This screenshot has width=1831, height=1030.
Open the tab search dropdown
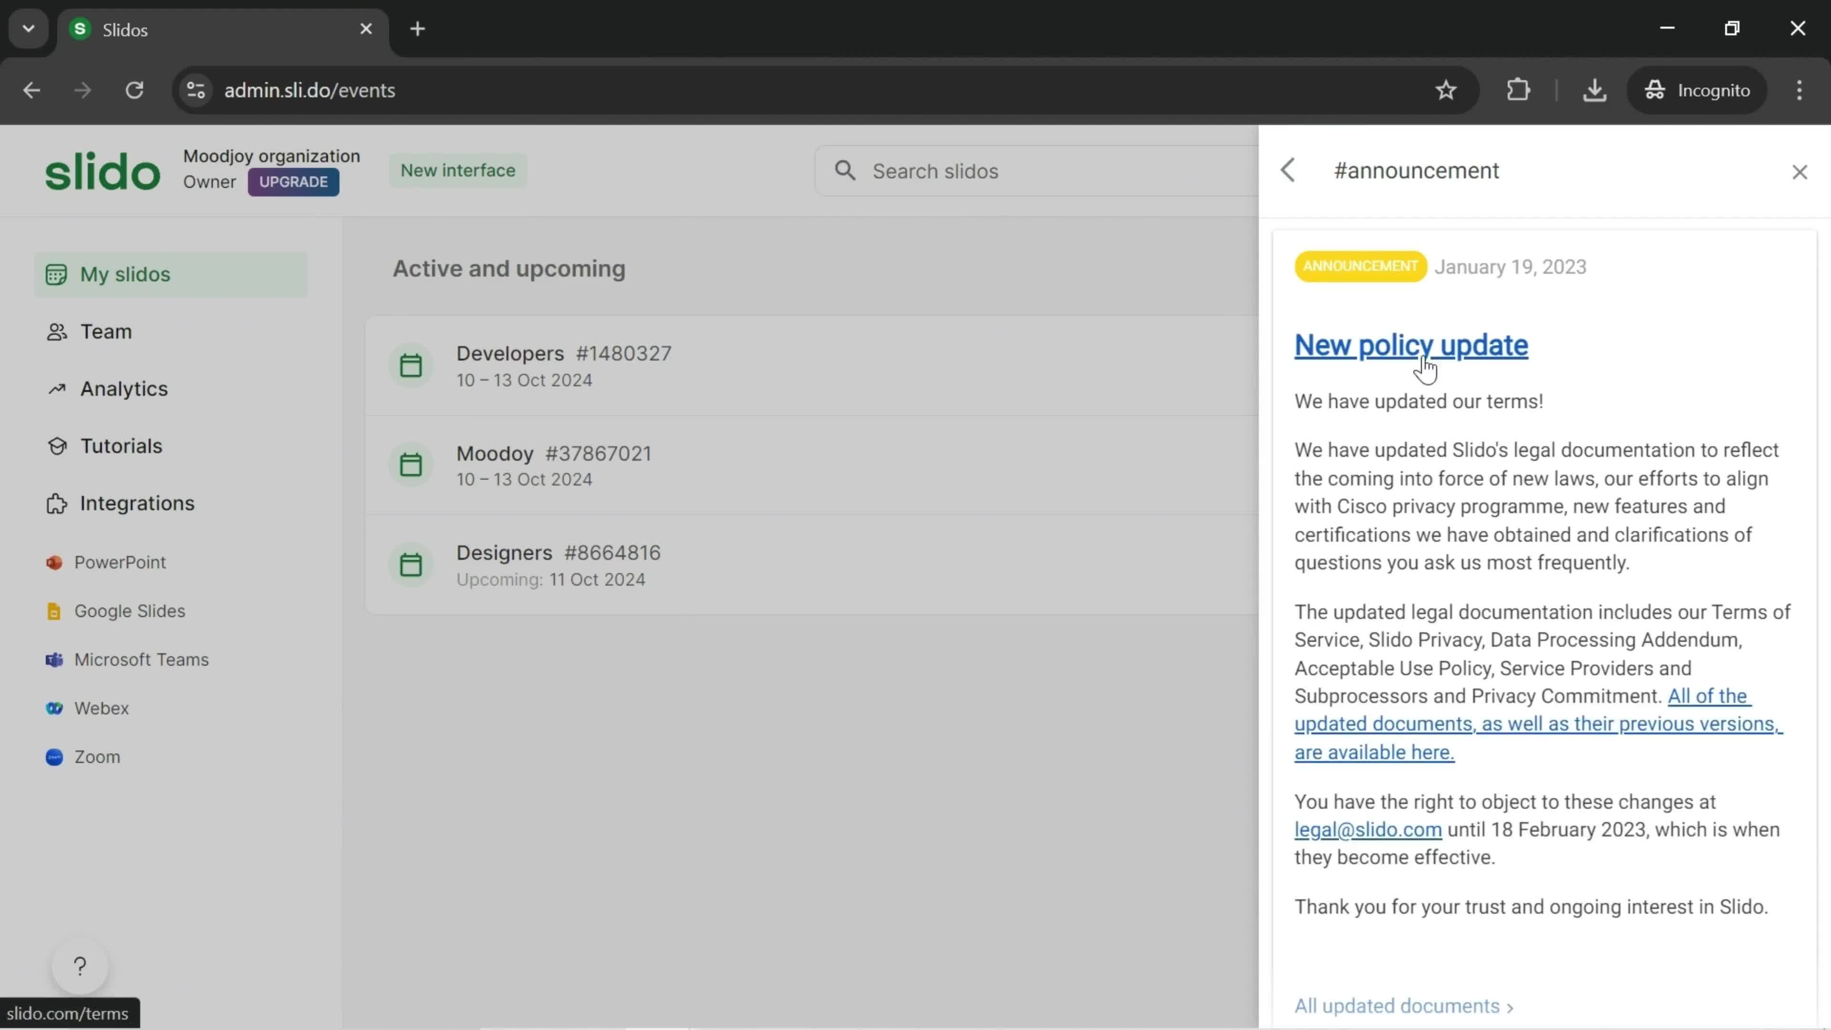tap(29, 29)
